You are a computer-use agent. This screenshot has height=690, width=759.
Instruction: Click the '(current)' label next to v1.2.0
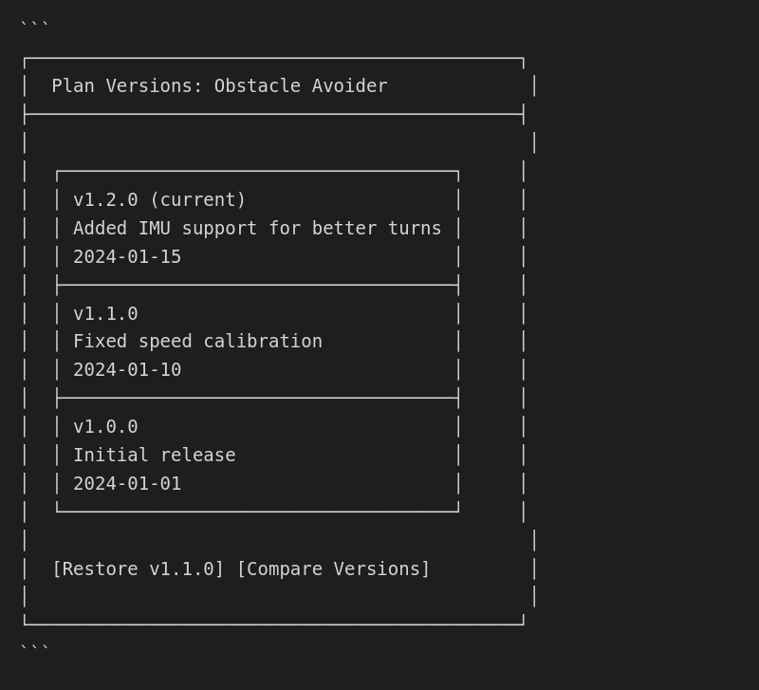pyautogui.click(x=197, y=200)
